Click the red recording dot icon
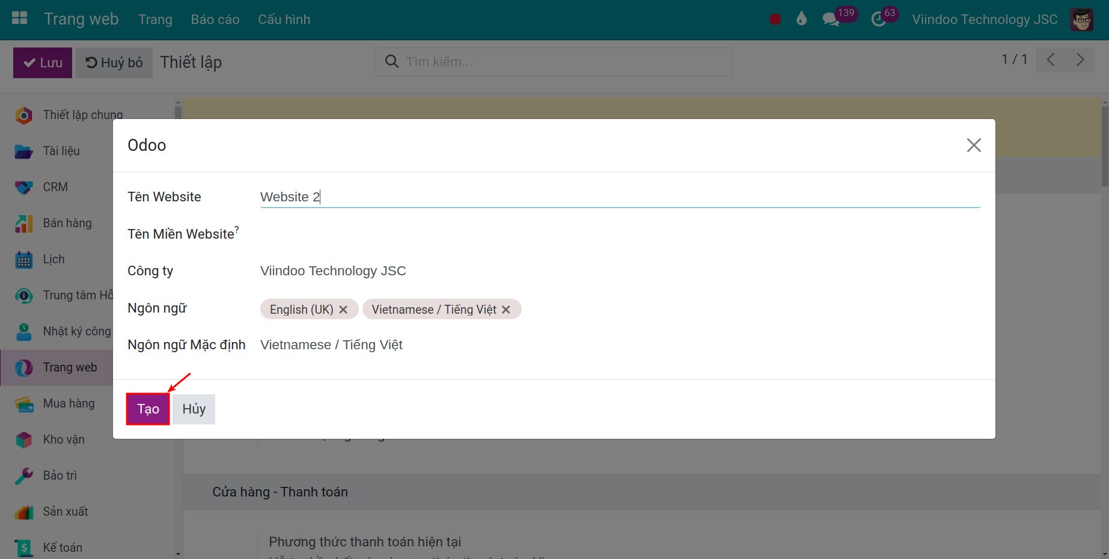This screenshot has height=559, width=1109. pos(775,19)
